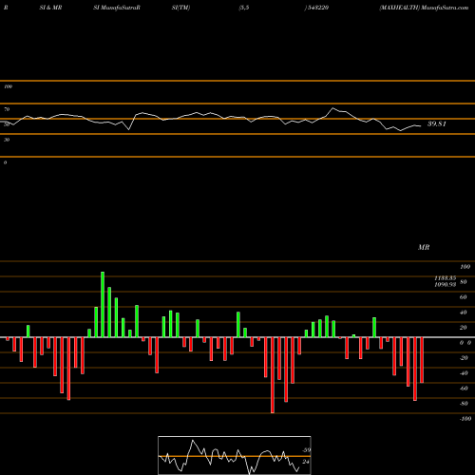Click the RSI axis label 70
The height and width of the screenshot is (475, 475).
pos(7,109)
